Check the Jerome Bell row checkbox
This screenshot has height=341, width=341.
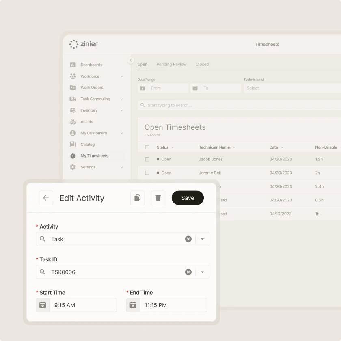click(x=147, y=173)
